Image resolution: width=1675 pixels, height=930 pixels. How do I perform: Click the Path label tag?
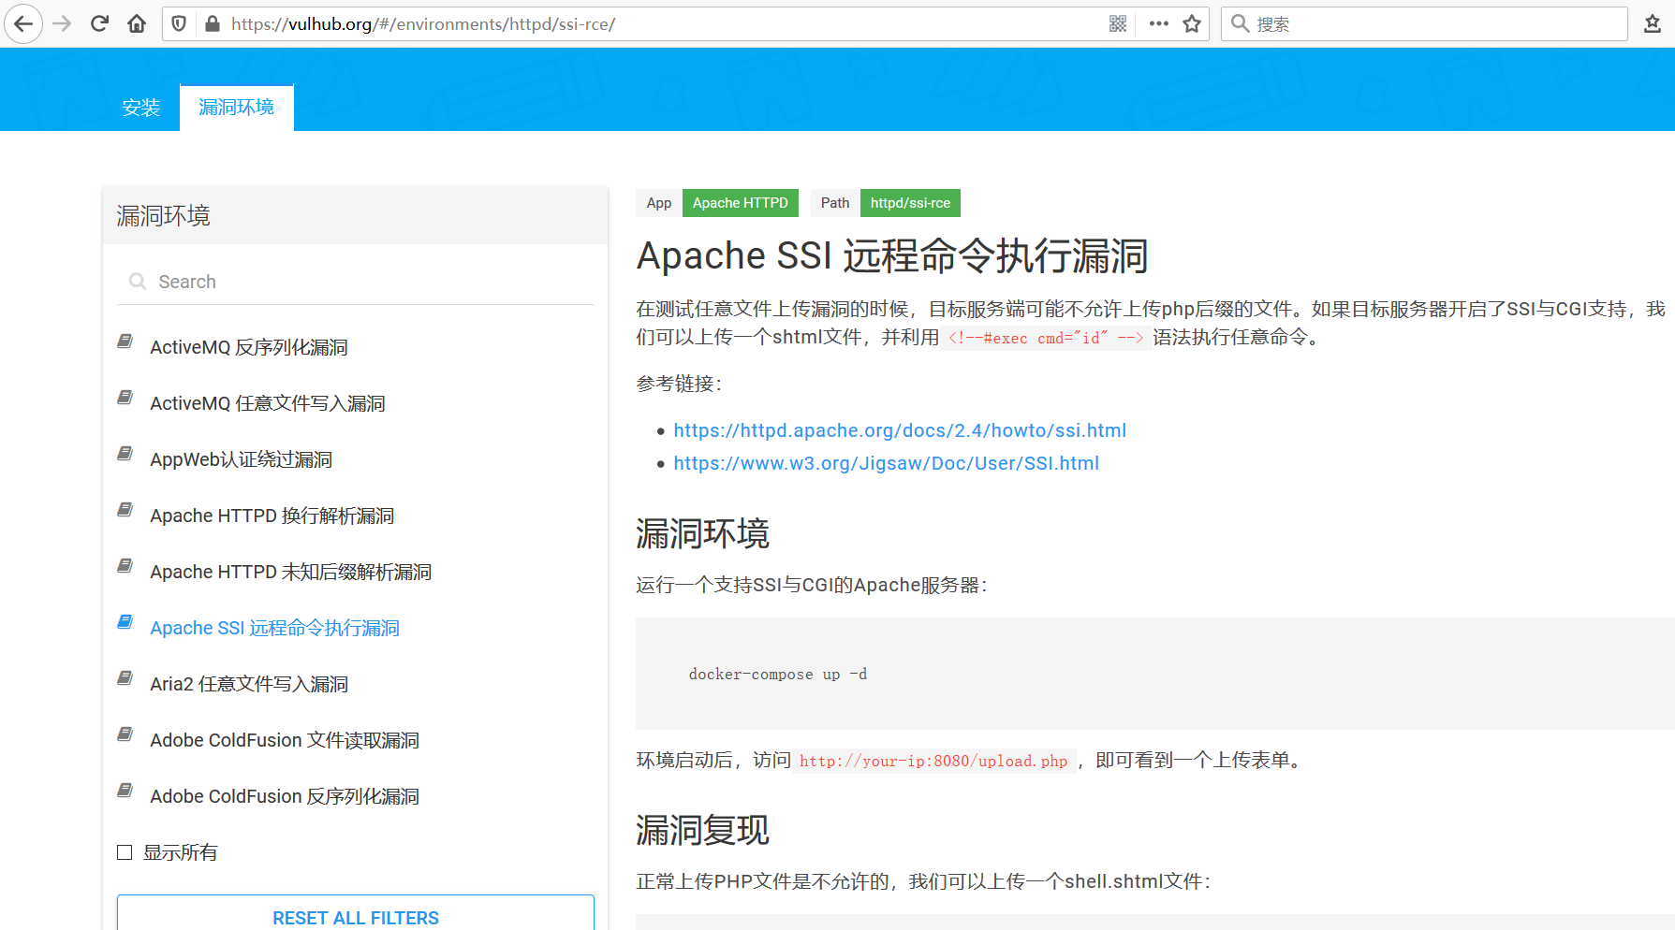pos(835,203)
